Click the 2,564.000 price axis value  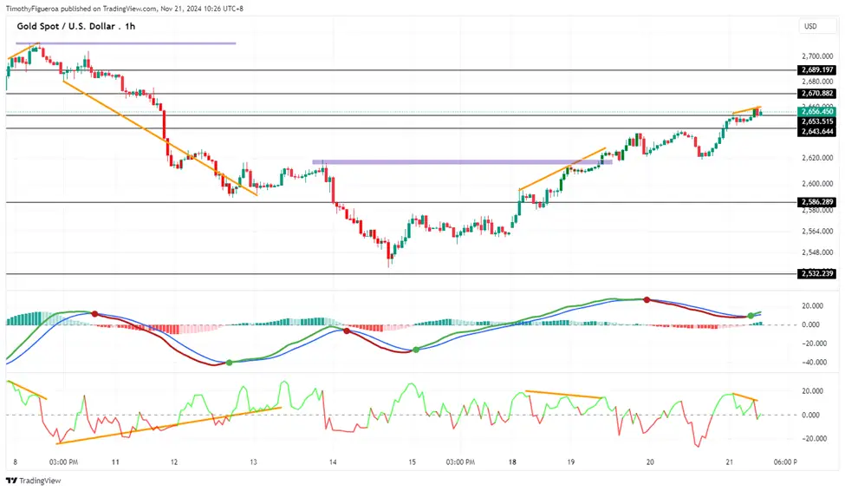(x=817, y=231)
